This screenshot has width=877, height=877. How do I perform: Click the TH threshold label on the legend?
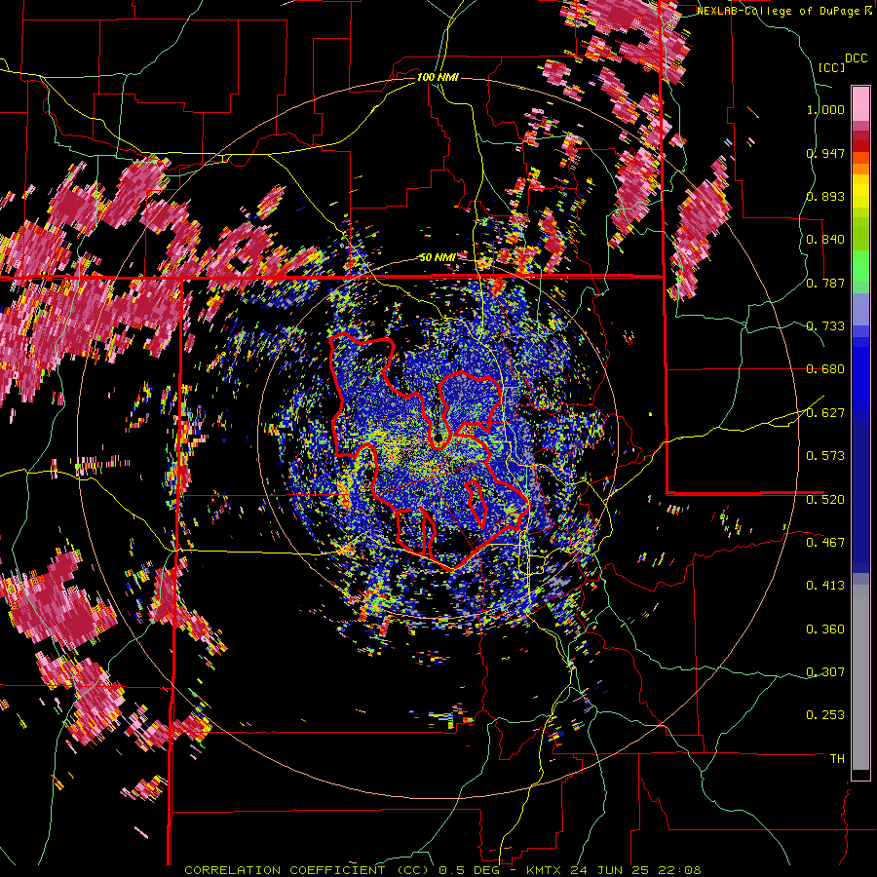coord(837,759)
